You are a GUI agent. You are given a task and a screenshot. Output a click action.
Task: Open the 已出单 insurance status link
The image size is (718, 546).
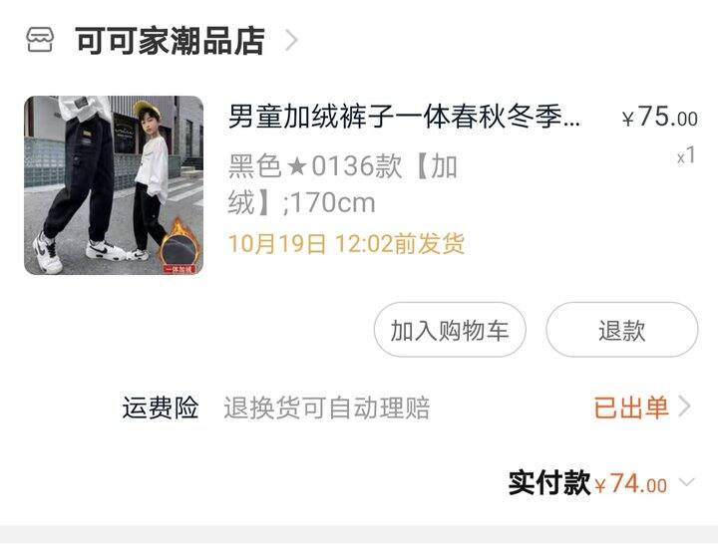point(631,407)
